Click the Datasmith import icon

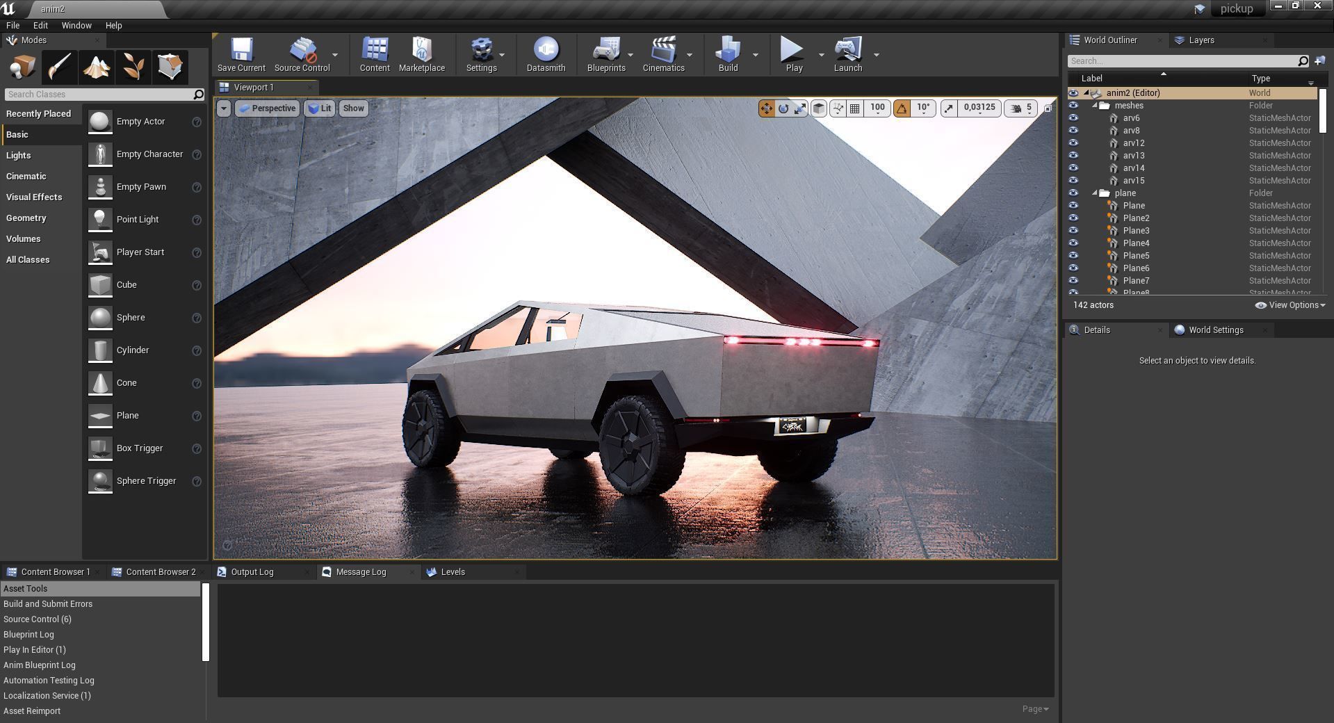546,55
